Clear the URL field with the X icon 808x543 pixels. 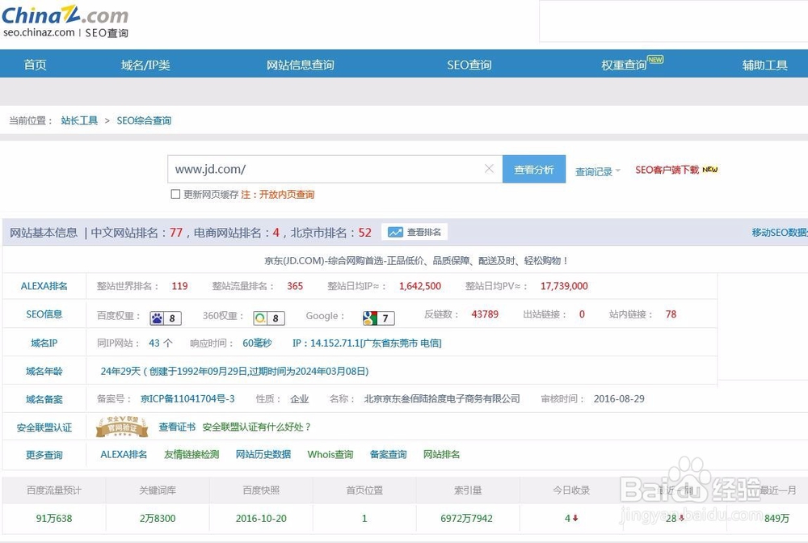click(489, 168)
